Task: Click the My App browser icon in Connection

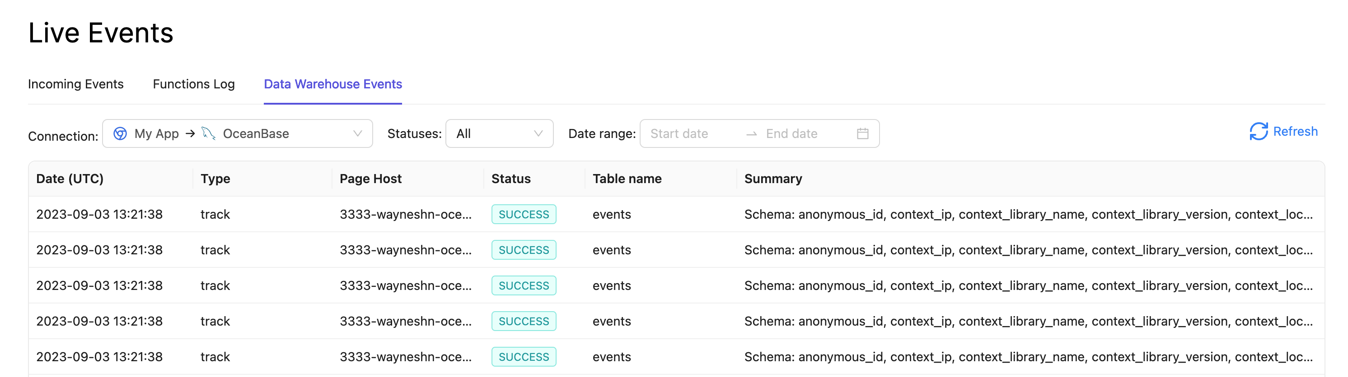Action: tap(120, 133)
